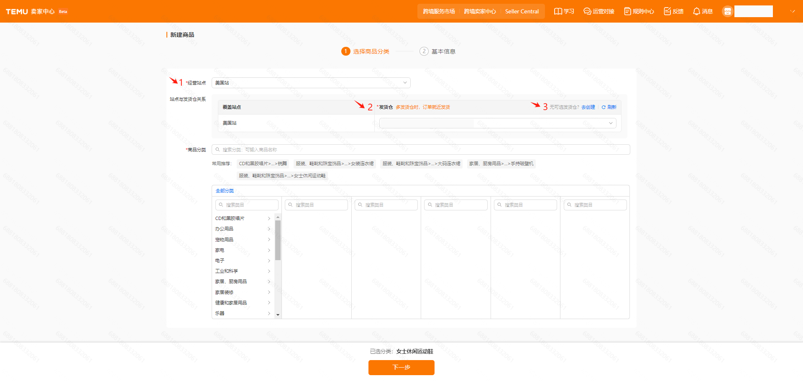This screenshot has height=381, width=803.
Task: Click the category list scrollbar down arrow
Action: 278,315
